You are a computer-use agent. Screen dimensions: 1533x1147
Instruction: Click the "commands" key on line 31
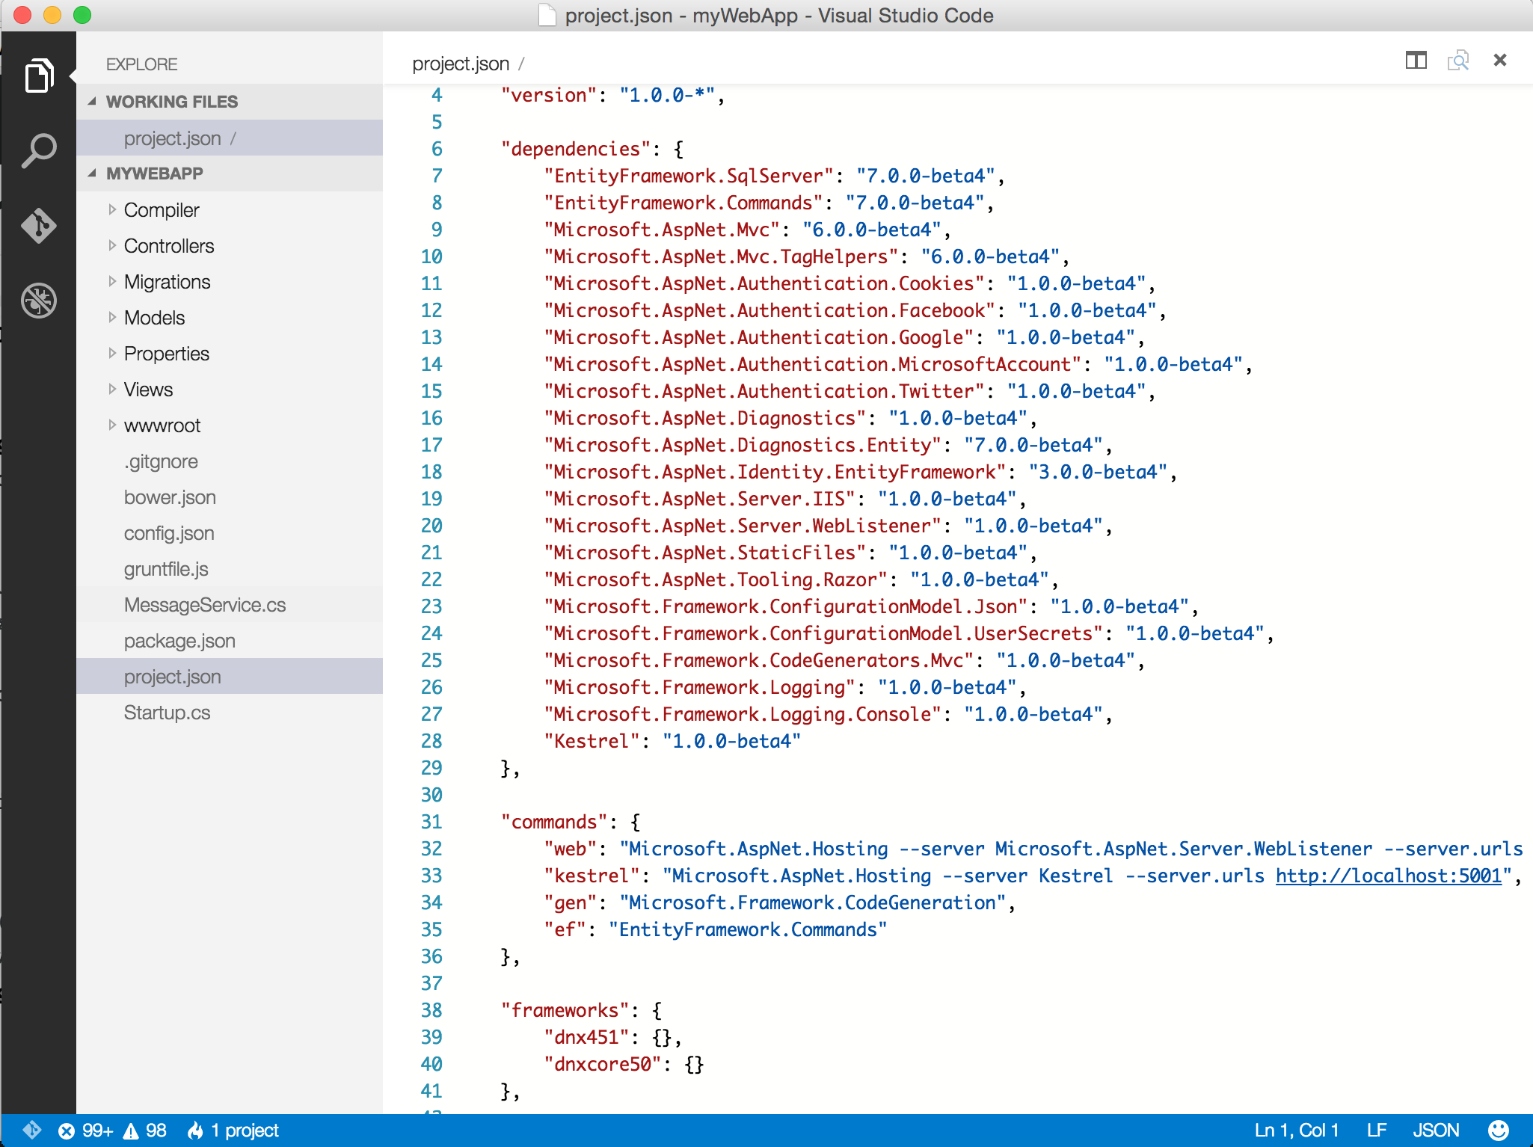point(554,822)
